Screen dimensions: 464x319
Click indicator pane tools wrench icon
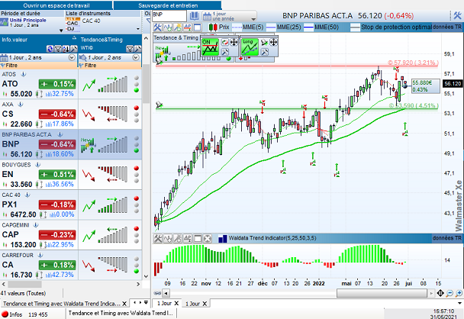(x=158, y=239)
